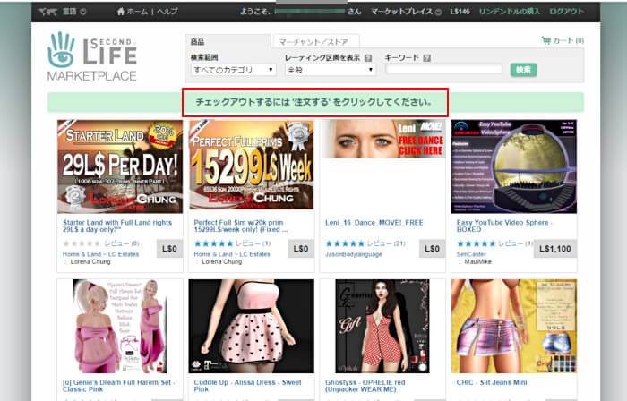Open the ヘルプ link
627x401 pixels.
pos(167,12)
